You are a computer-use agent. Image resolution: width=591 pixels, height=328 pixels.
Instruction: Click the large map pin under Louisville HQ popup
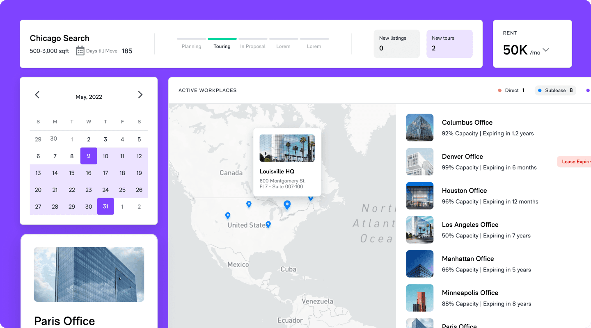pyautogui.click(x=287, y=205)
